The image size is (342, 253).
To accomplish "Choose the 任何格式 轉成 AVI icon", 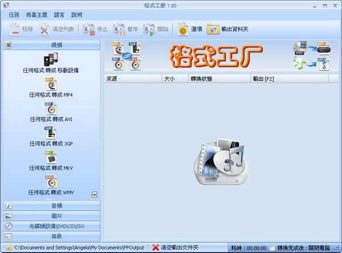I will tap(51, 109).
